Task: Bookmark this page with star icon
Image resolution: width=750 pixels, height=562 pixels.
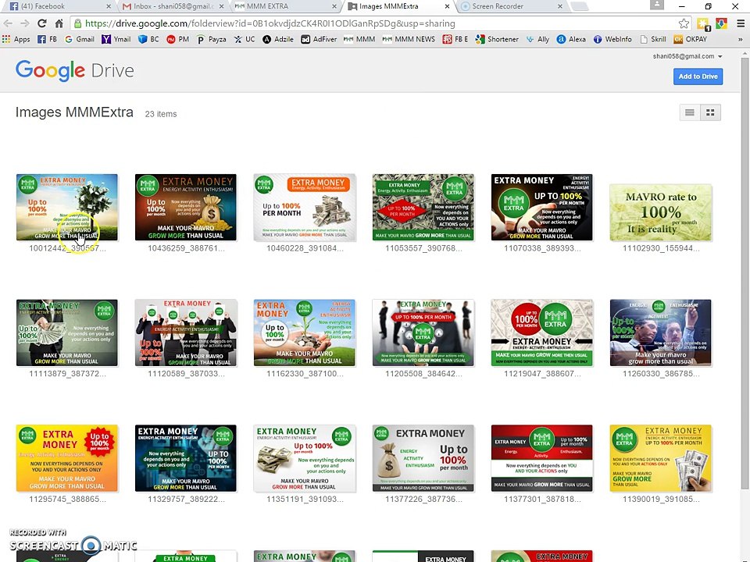Action: click(684, 23)
